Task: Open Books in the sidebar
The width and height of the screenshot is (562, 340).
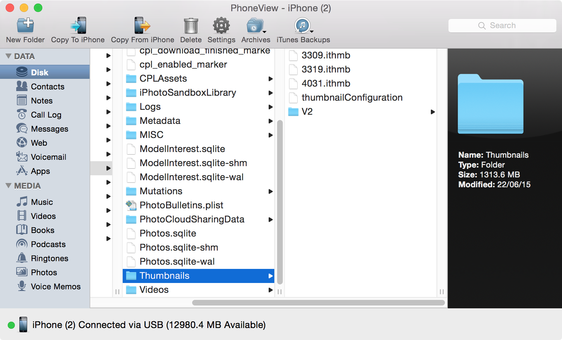Action: 45,230
